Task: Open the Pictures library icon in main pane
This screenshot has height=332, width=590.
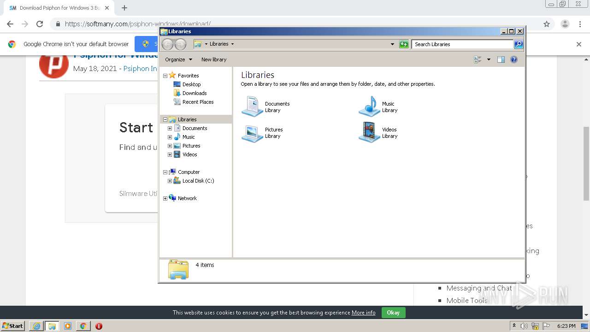Action: tap(252, 133)
